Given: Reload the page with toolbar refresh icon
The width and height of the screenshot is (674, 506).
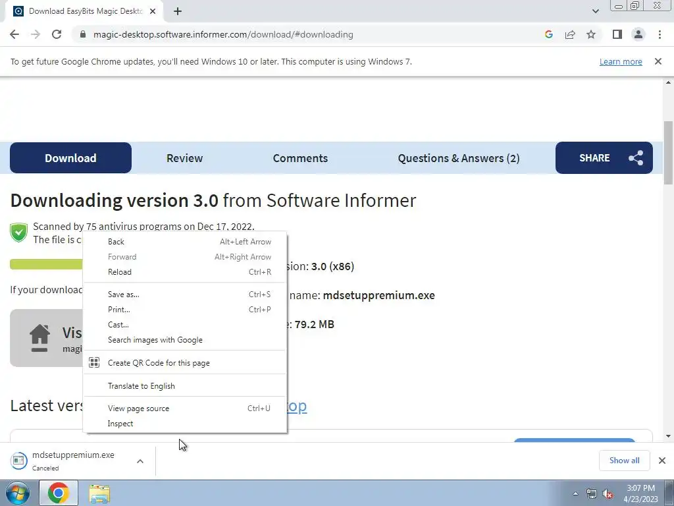Looking at the screenshot, I should point(57,34).
